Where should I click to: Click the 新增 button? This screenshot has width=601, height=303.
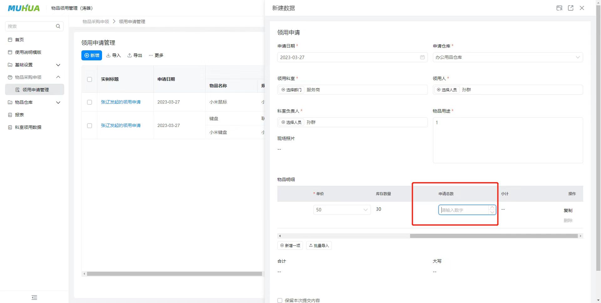click(x=92, y=55)
